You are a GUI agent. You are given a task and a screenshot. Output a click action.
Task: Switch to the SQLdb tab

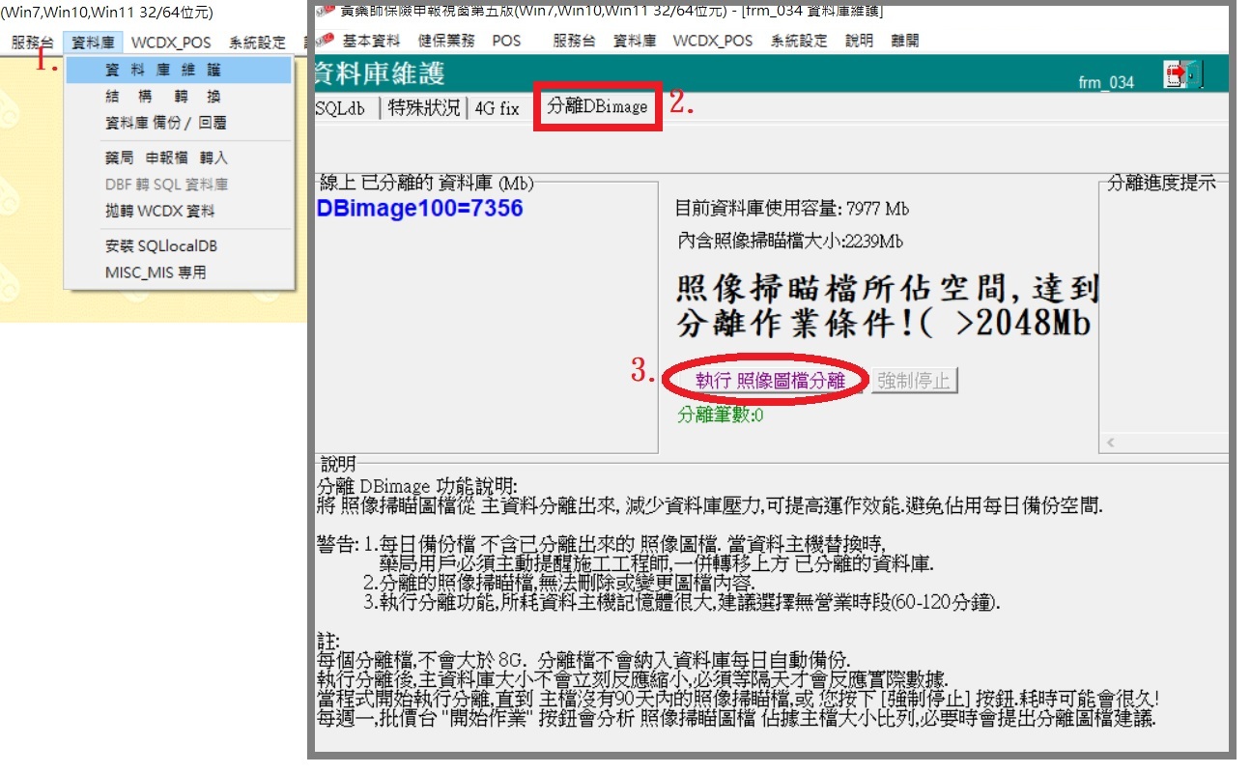tap(341, 108)
